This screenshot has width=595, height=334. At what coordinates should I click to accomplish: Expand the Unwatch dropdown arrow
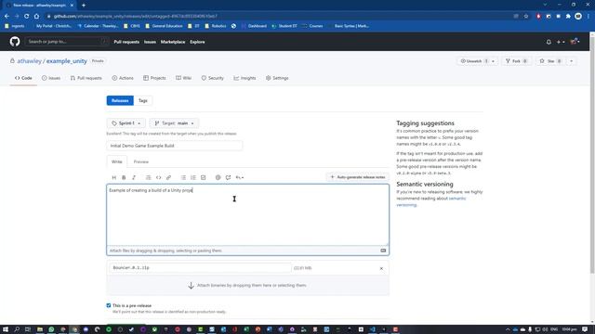pos(493,61)
